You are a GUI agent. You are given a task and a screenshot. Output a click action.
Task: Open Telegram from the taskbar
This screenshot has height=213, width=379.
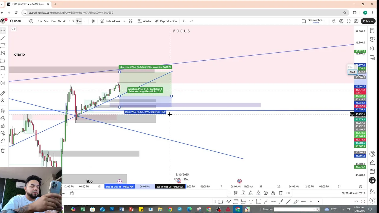click(x=179, y=209)
